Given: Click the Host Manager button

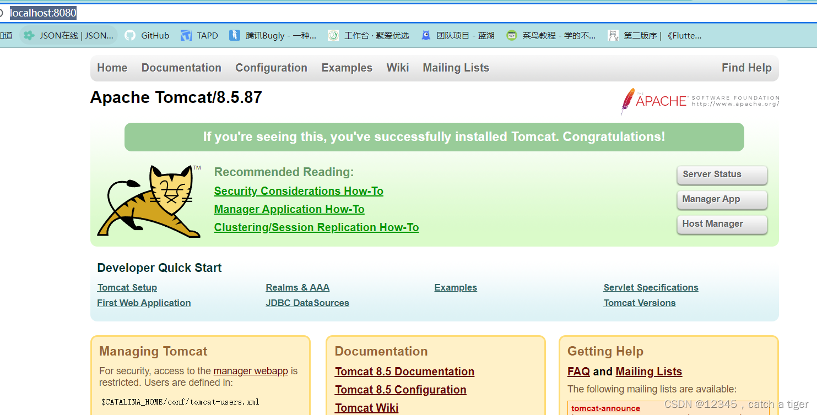Looking at the screenshot, I should (x=722, y=224).
